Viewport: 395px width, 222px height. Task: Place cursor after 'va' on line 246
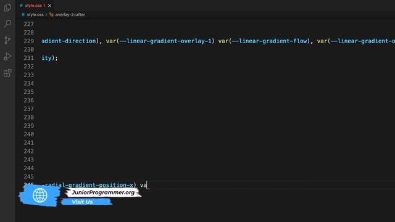[x=147, y=185]
